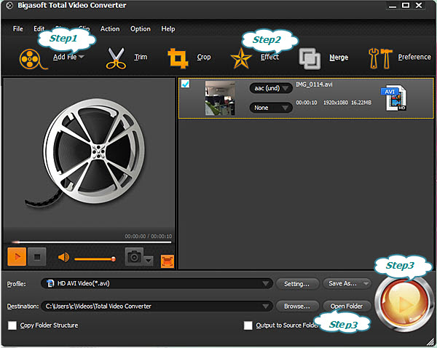Open the Profile HD AVI Video dropdown
This screenshot has width=437, height=348.
coord(157,284)
